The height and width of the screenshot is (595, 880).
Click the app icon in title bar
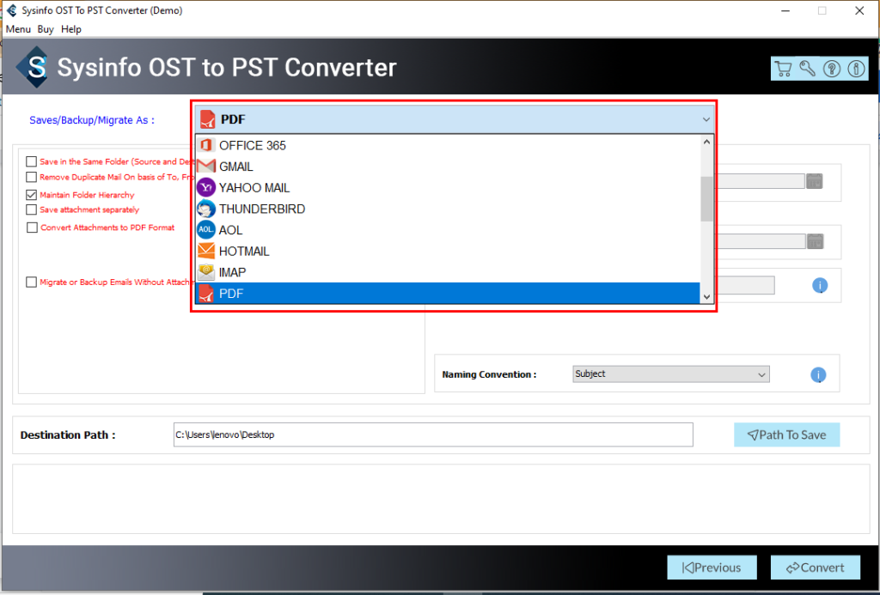coord(11,10)
